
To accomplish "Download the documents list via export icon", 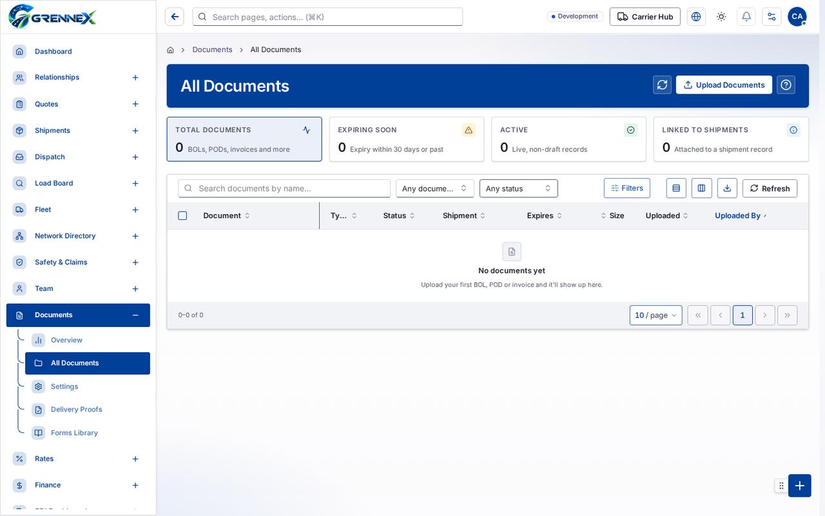I will point(727,188).
